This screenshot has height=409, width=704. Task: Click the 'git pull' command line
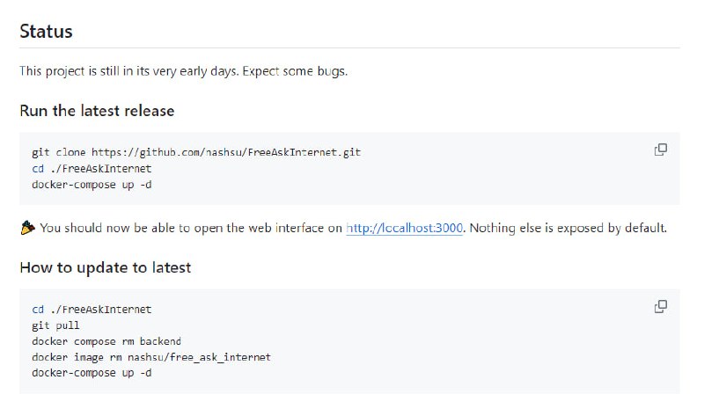[55, 325]
